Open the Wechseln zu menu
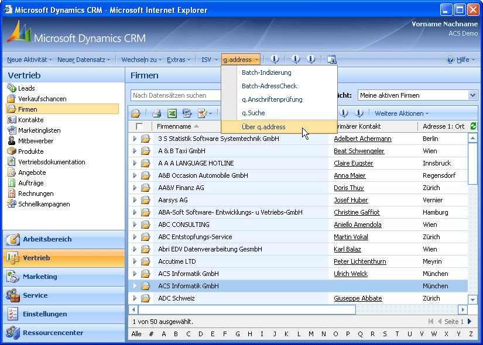 142,60
